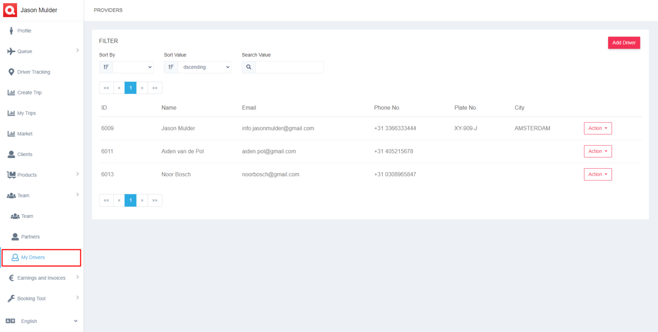
Task: Click the Products trolley icon
Action: [11, 175]
